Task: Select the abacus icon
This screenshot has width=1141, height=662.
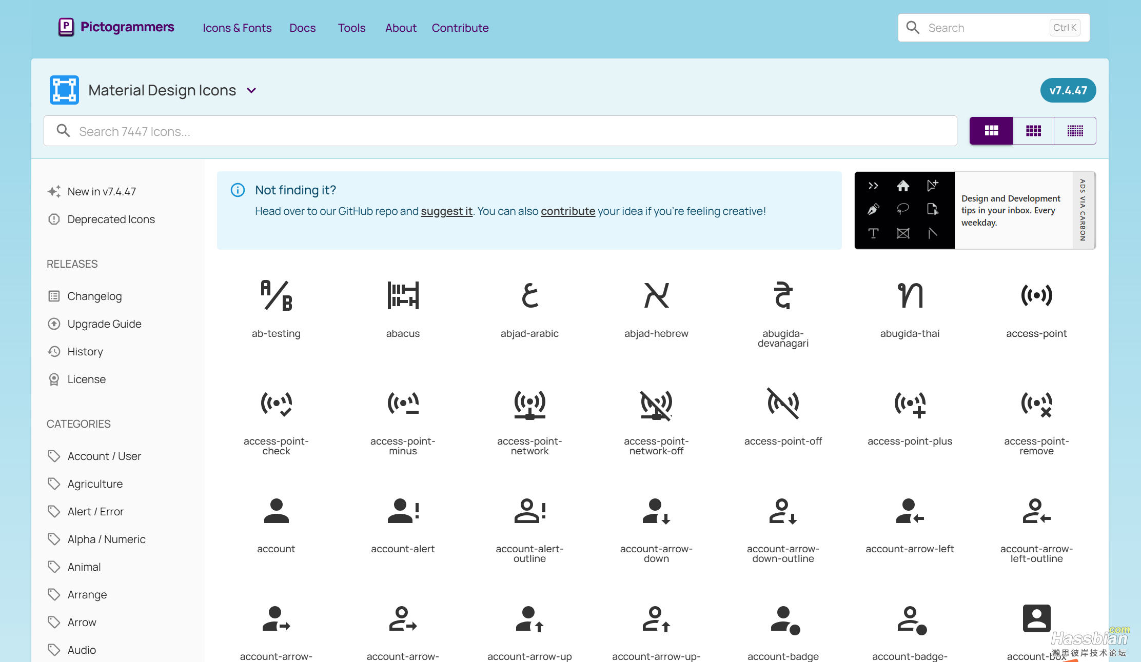Action: 403,295
